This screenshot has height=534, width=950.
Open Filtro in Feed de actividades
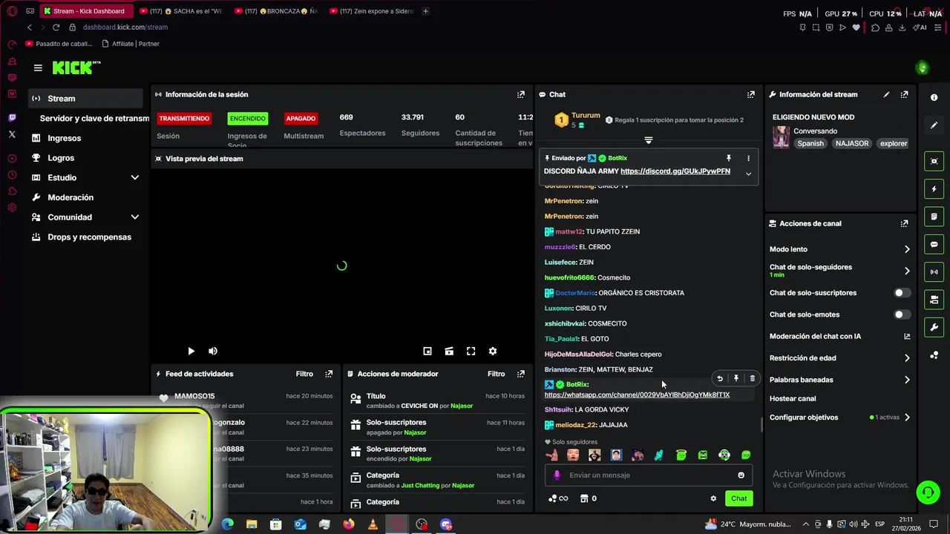pyautogui.click(x=304, y=374)
